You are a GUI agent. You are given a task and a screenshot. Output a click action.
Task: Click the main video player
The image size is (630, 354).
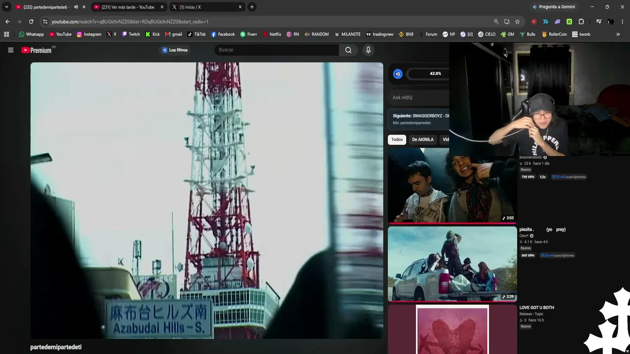[207, 200]
